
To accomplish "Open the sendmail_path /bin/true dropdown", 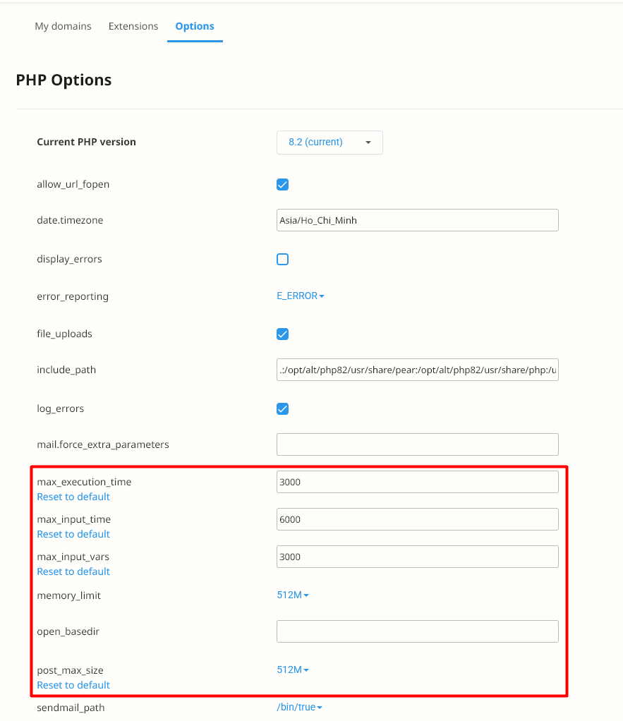I will click(300, 708).
